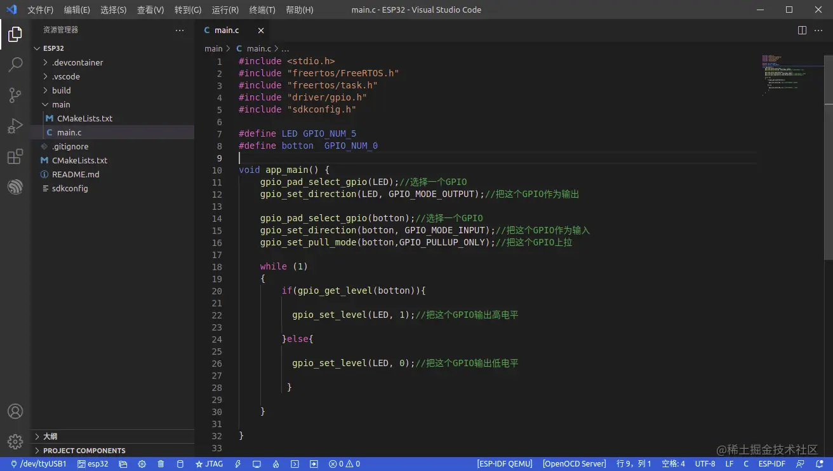This screenshot has width=833, height=471.
Task: Open the 终端(T) menu
Action: click(262, 10)
